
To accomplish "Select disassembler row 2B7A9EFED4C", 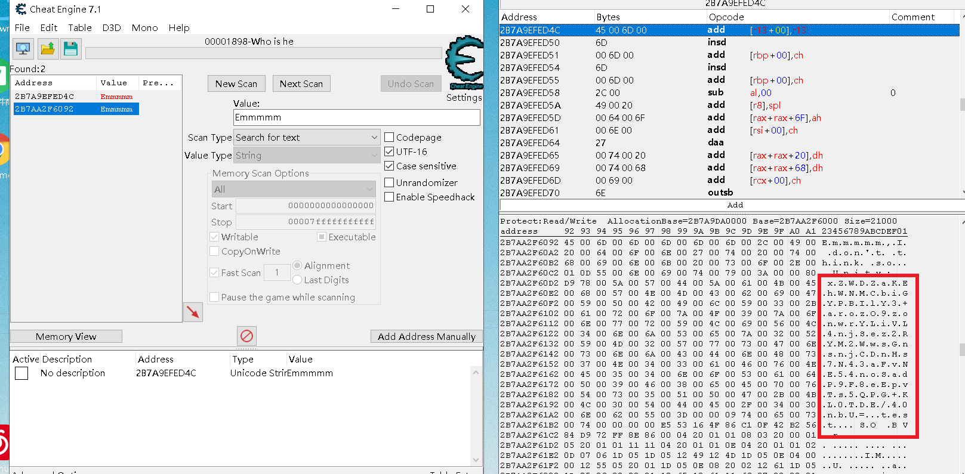I will pos(729,30).
